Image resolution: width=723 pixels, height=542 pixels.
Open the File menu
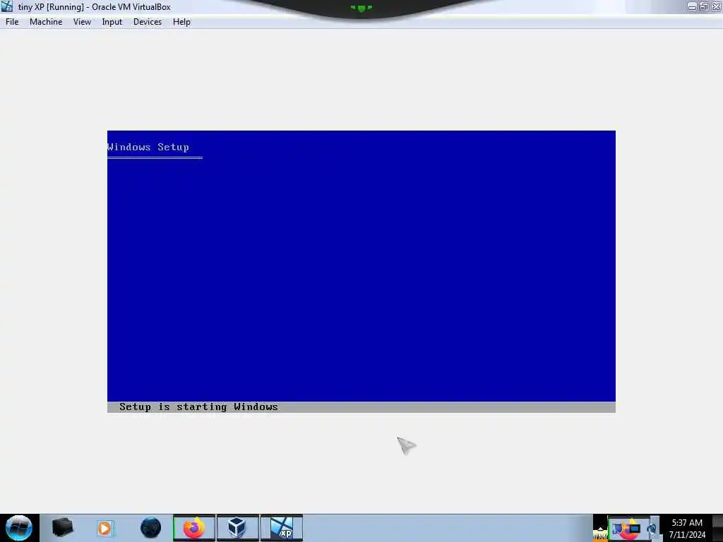pyautogui.click(x=12, y=22)
